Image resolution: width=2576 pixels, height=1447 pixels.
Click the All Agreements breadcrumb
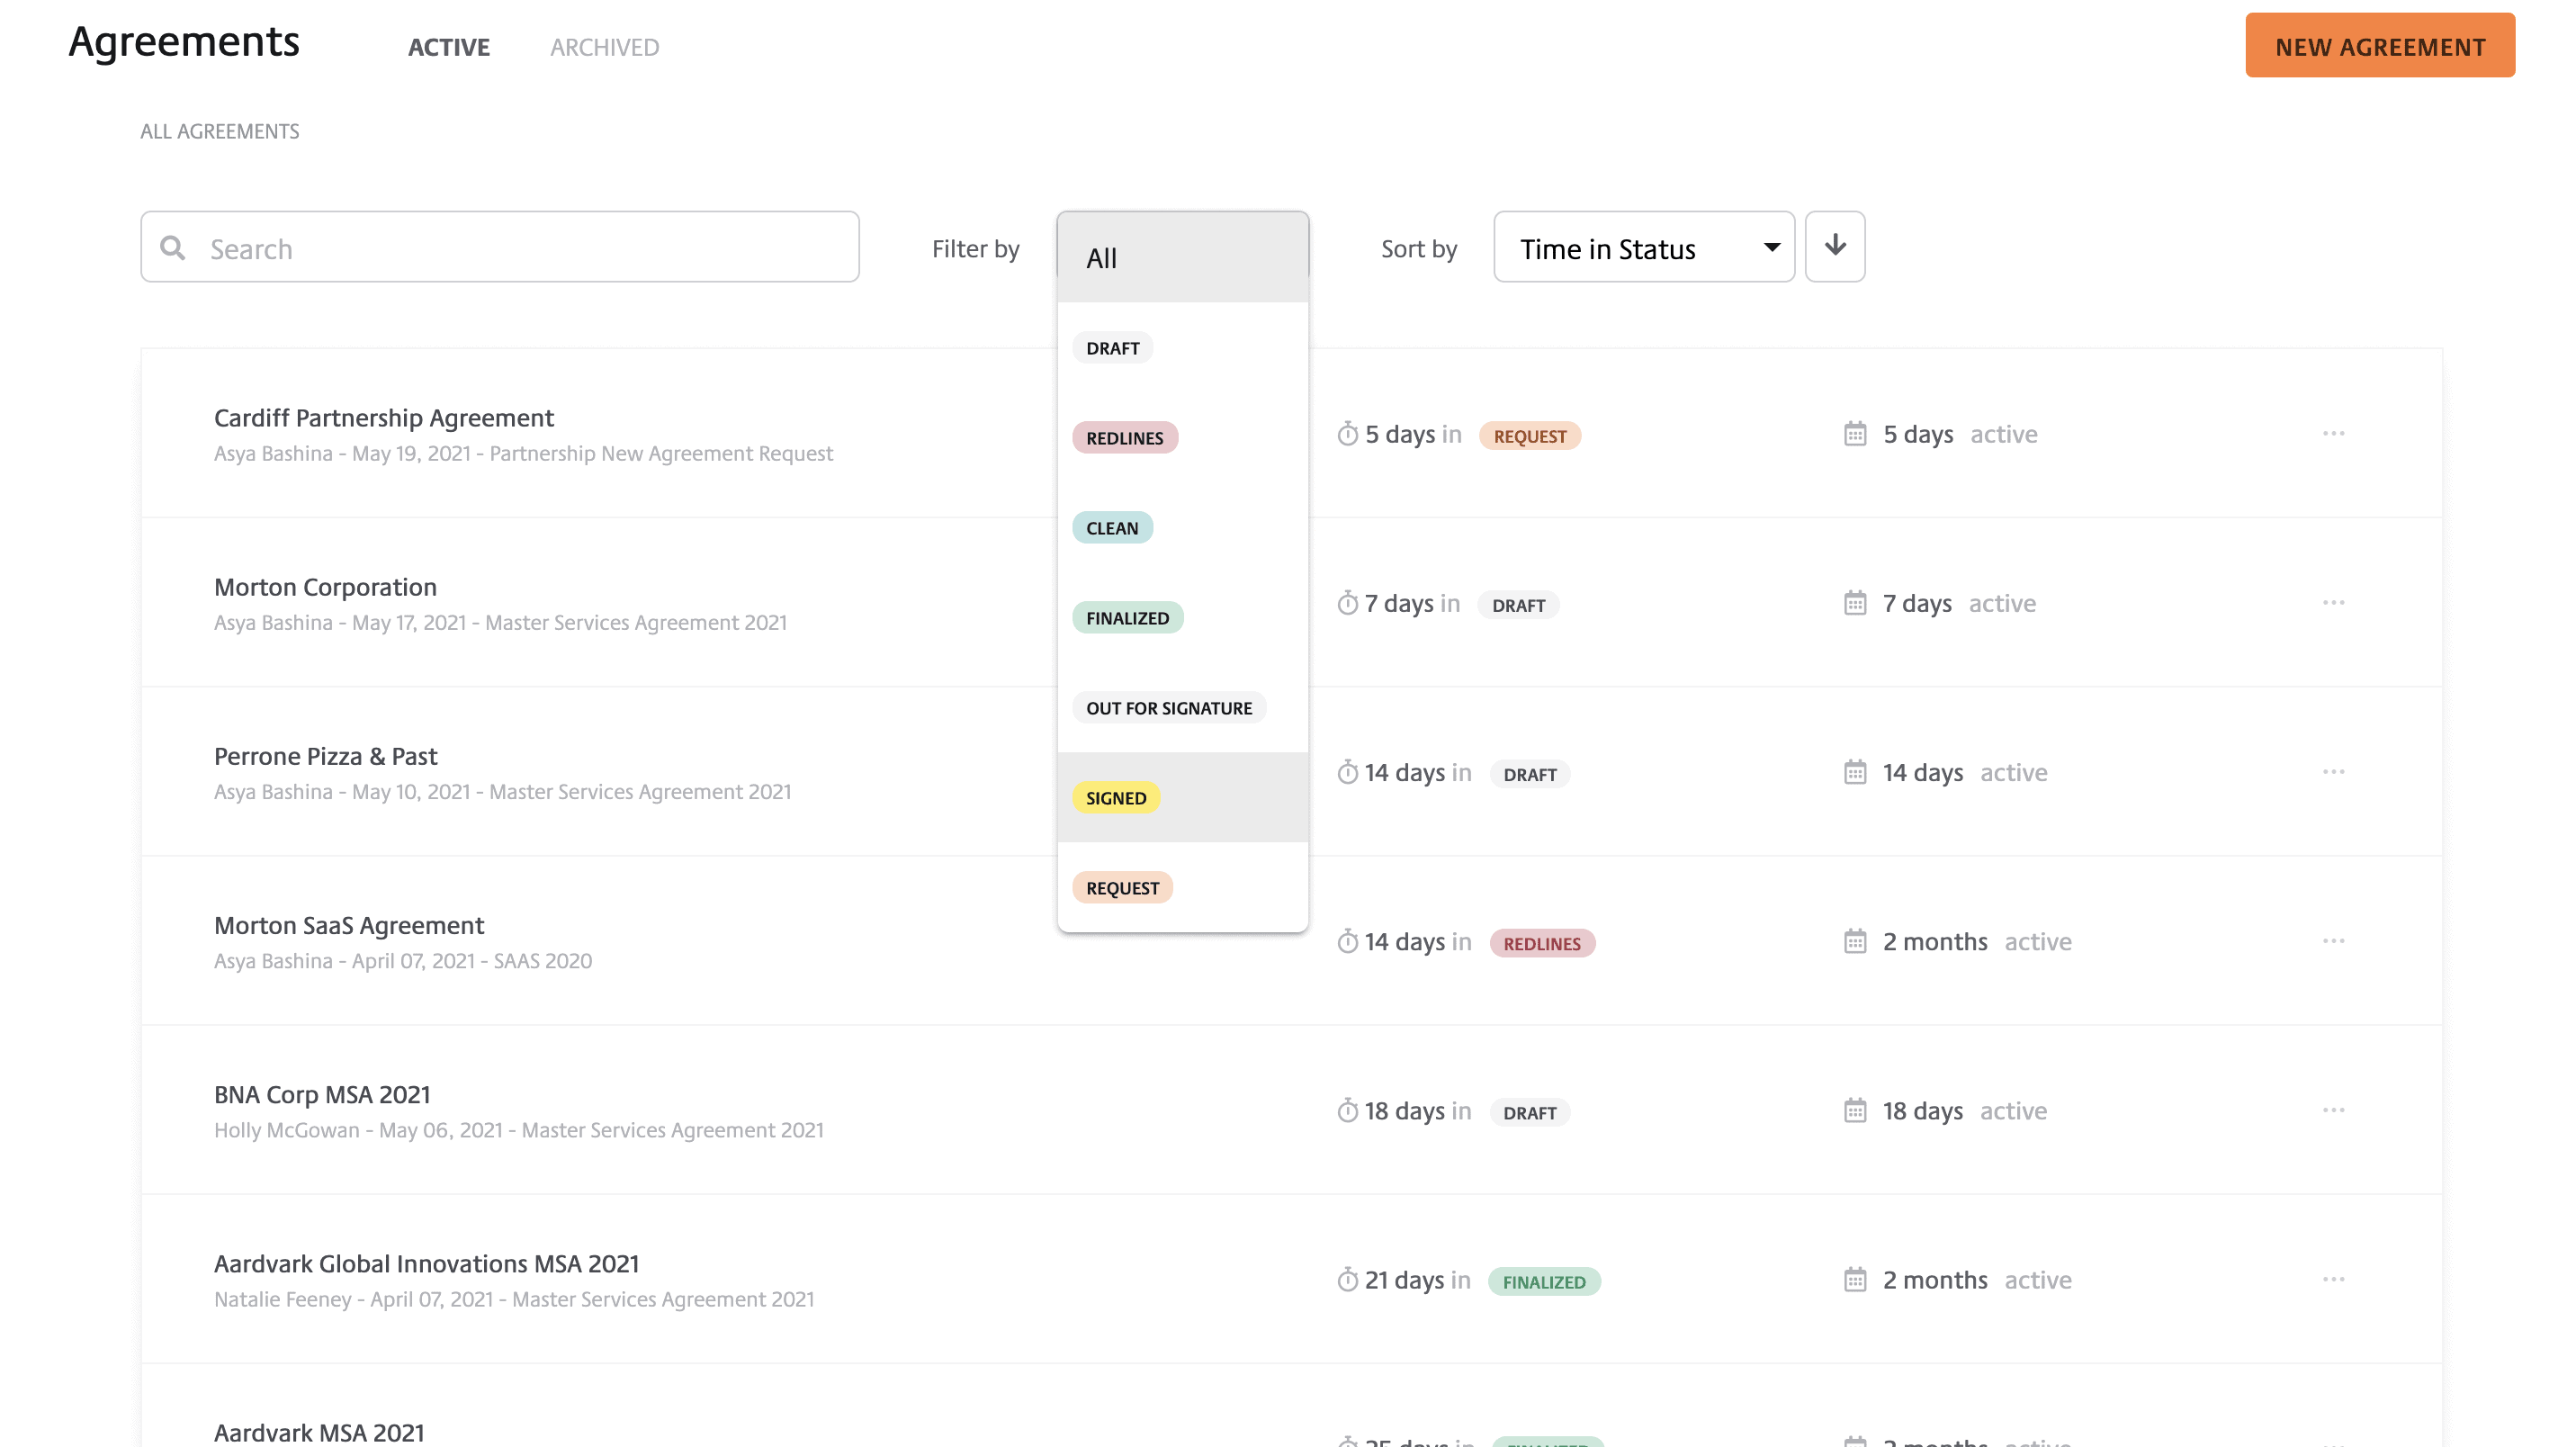(219, 131)
